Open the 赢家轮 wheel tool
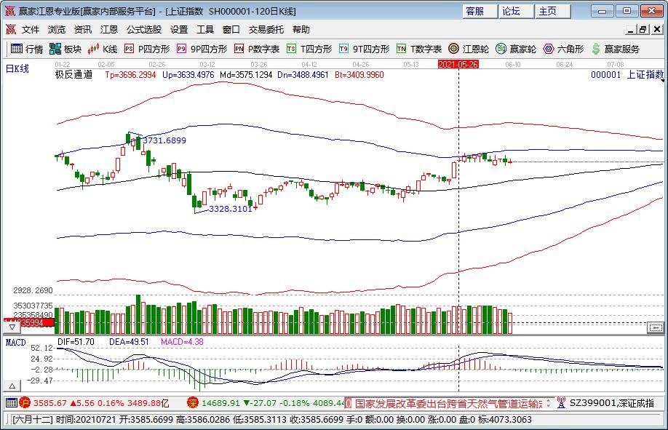Viewport: 668px width, 430px height. (516, 49)
